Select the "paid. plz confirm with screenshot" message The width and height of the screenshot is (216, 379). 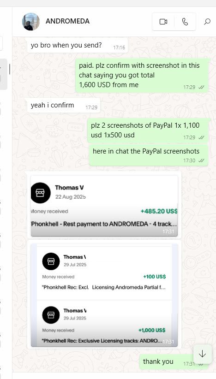(142, 76)
